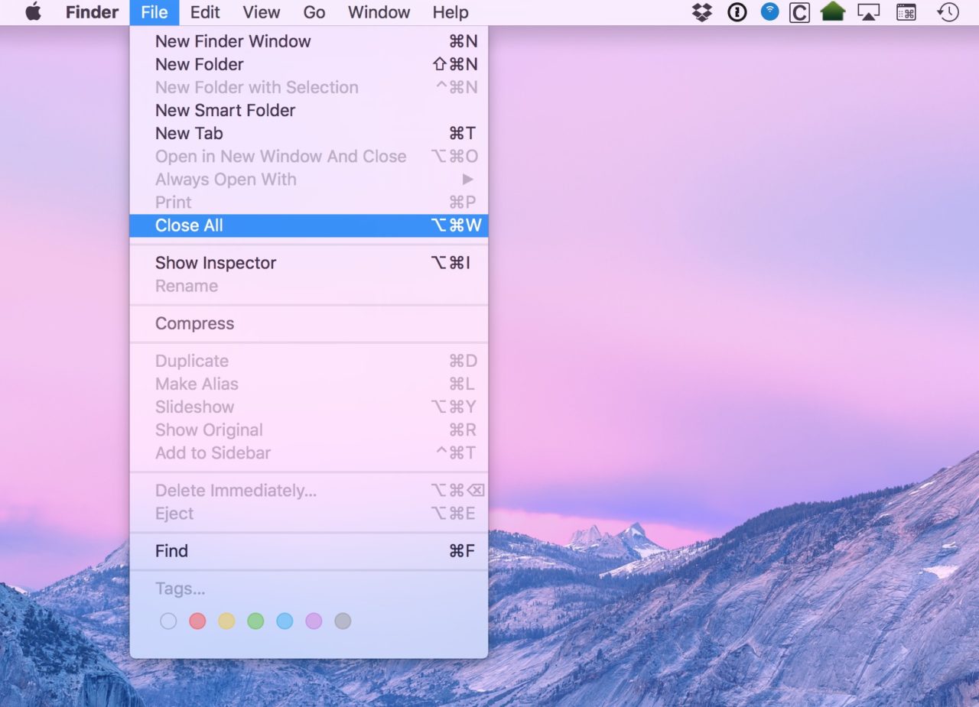Click the Dropbox menu bar icon

pyautogui.click(x=702, y=12)
